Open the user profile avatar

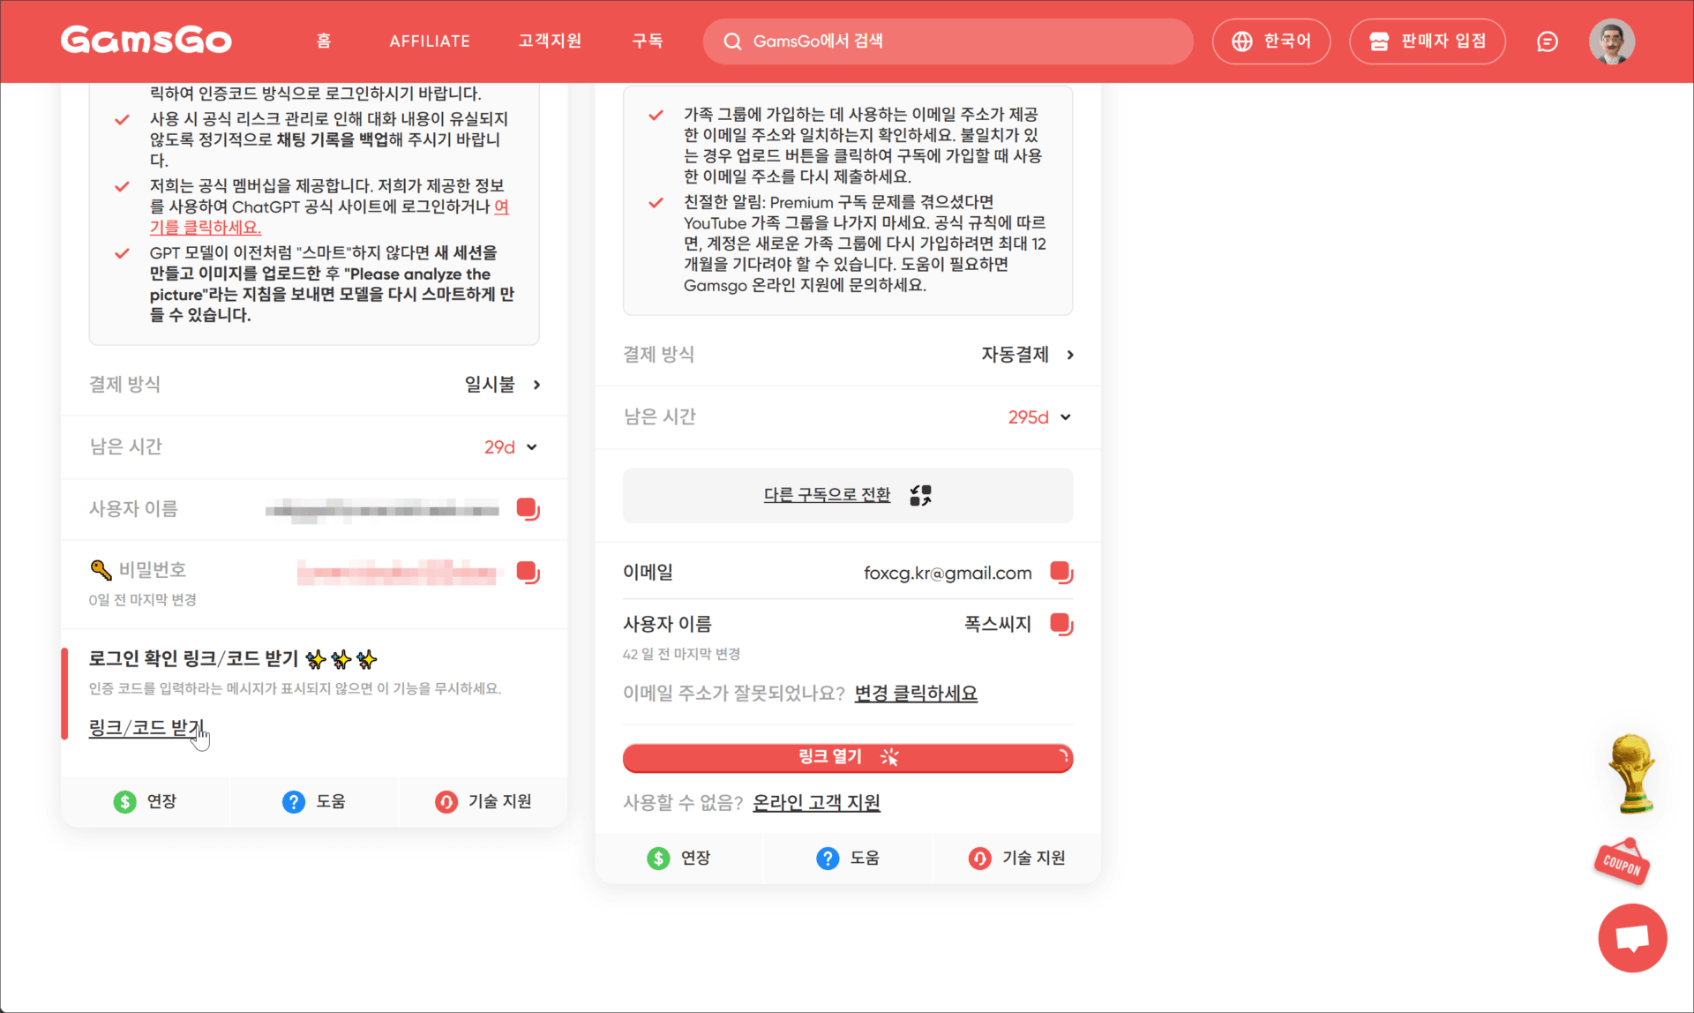tap(1612, 41)
